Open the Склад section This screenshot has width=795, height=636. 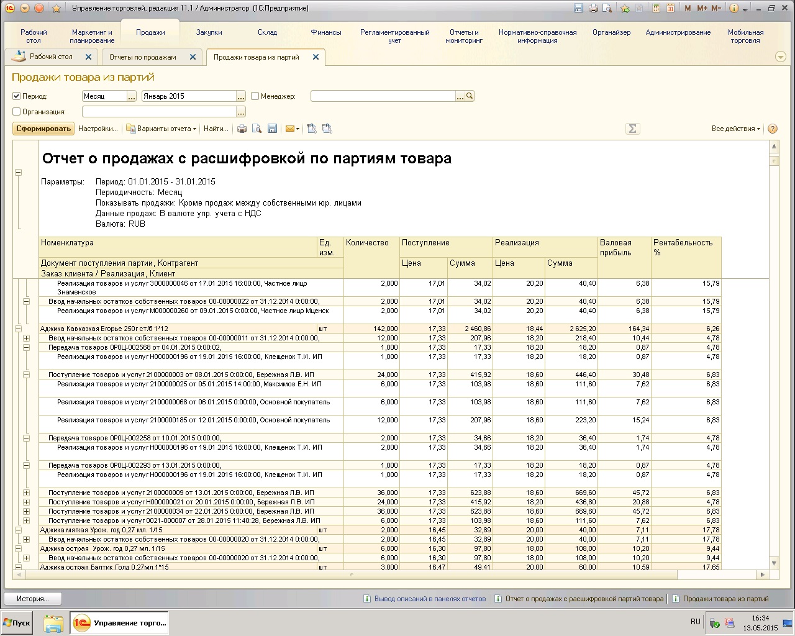[x=268, y=32]
